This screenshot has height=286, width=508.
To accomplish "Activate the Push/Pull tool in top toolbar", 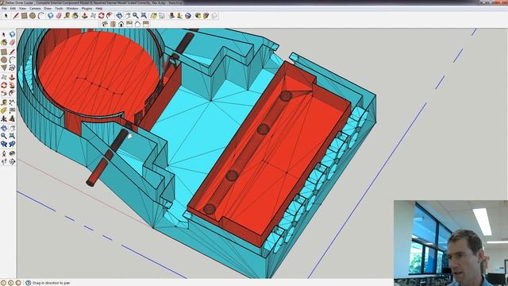I will pos(84,16).
